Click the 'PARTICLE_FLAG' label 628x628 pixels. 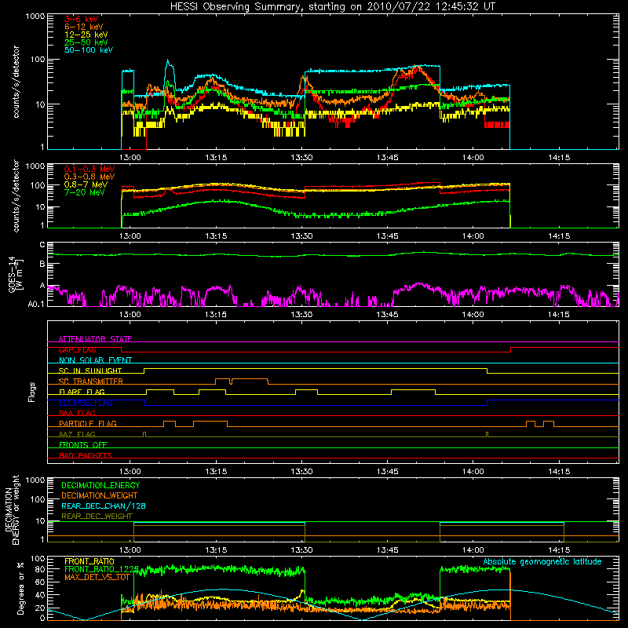pyautogui.click(x=88, y=423)
